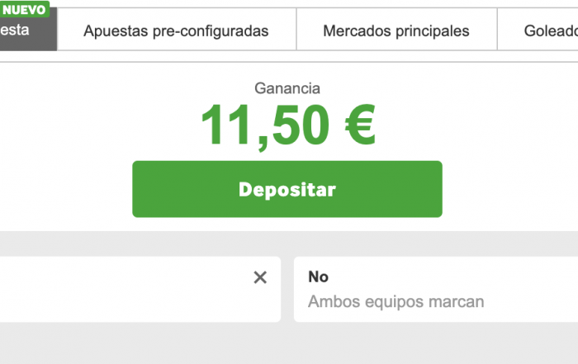Click the white space left of Ganancia amount

coord(99,124)
